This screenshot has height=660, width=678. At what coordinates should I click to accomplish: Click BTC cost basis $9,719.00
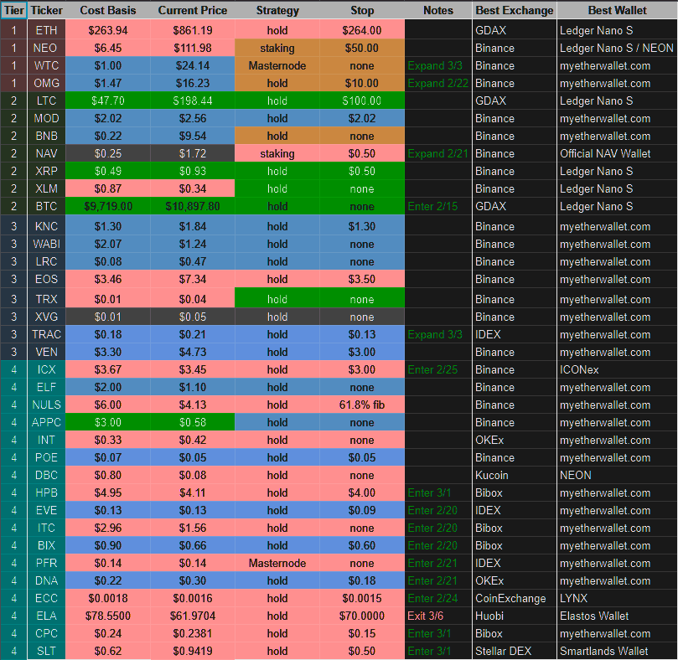pos(107,207)
